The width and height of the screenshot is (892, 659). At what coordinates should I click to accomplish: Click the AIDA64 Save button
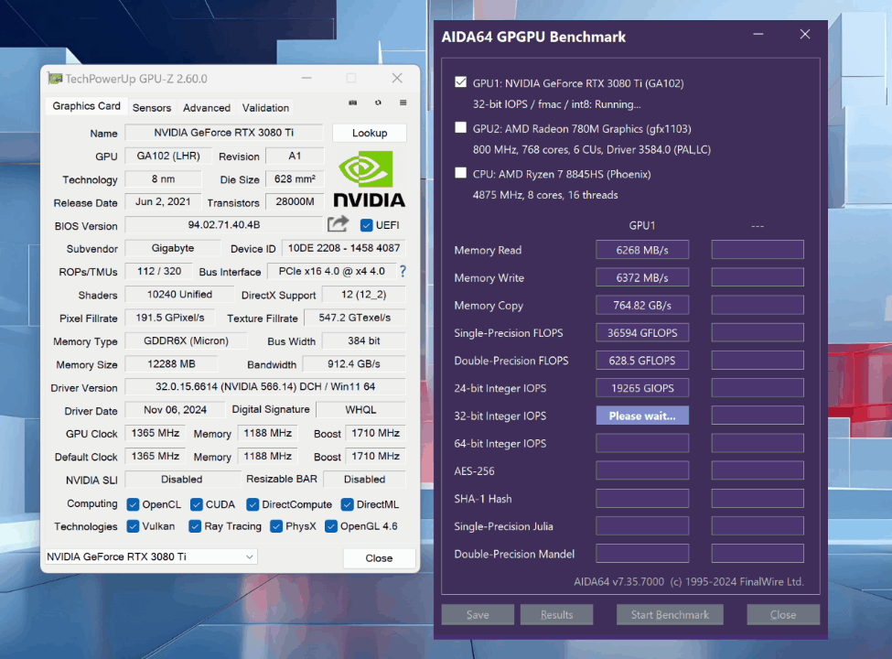tap(478, 615)
